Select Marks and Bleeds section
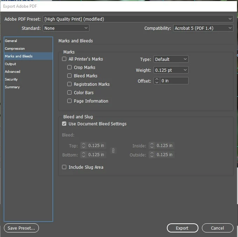The width and height of the screenshot is (238, 237). pyautogui.click(x=28, y=56)
